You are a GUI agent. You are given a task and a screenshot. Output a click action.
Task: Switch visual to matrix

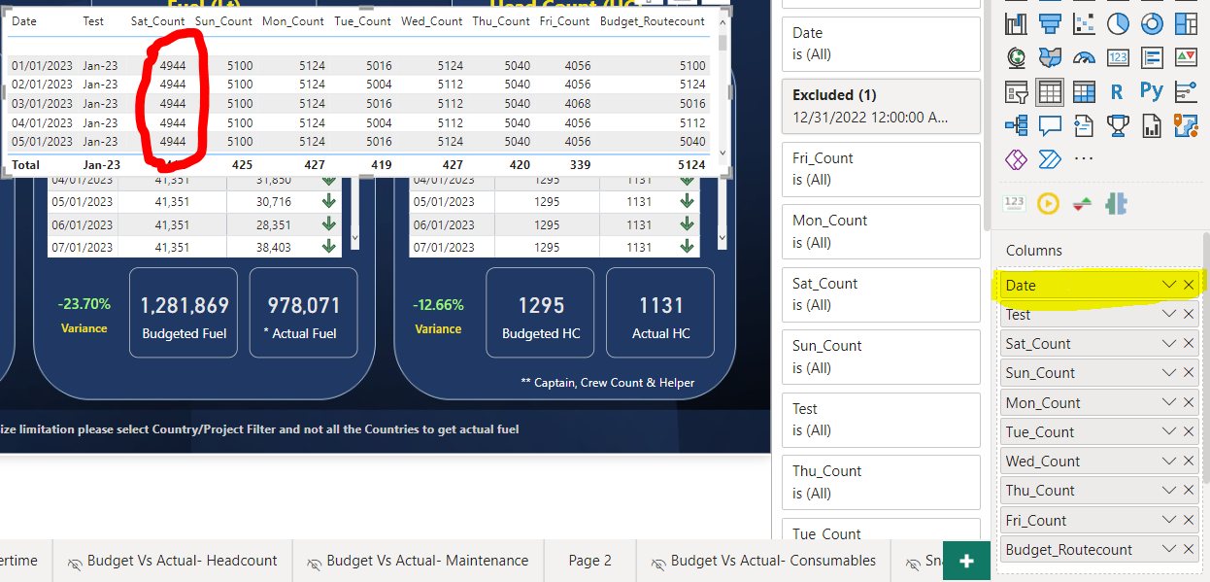click(x=1084, y=91)
